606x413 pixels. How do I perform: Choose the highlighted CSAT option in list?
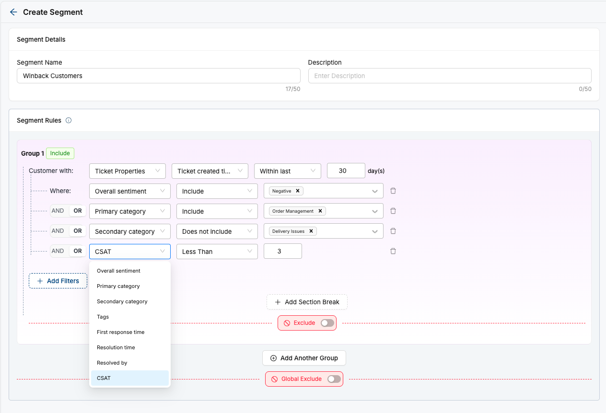(x=130, y=378)
